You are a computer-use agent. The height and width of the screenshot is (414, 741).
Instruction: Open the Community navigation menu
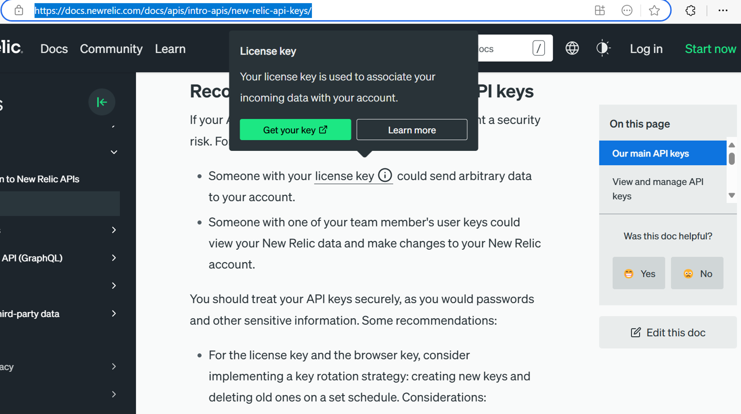pyautogui.click(x=111, y=48)
